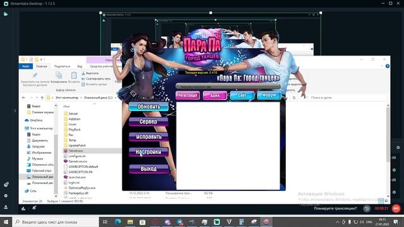The height and width of the screenshot is (227, 404).
Task: Open Microsoft Edge from the taskbar
Action: (x=118, y=222)
